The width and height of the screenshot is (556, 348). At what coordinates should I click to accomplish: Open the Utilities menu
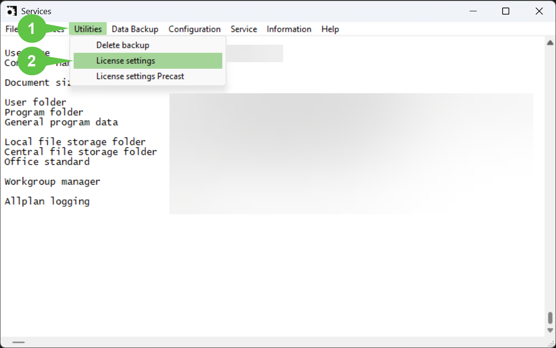[x=88, y=29]
